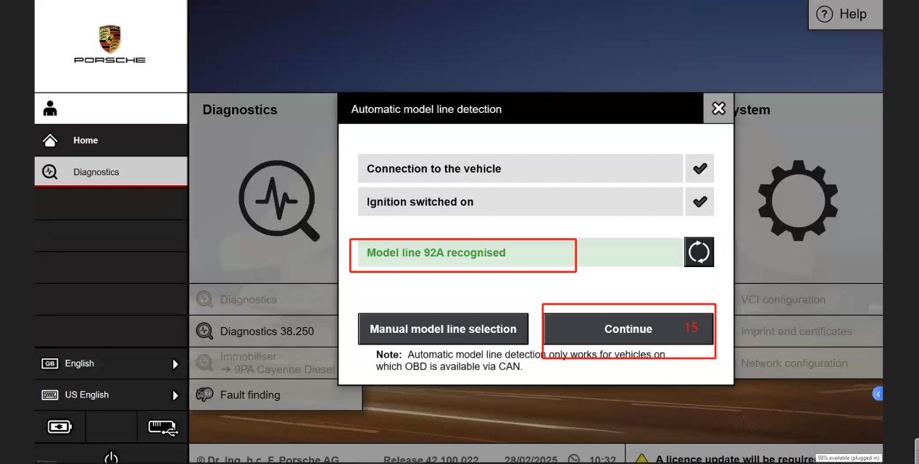This screenshot has width=919, height=464.
Task: Click the Ignition switched on checkmark
Action: tap(699, 202)
